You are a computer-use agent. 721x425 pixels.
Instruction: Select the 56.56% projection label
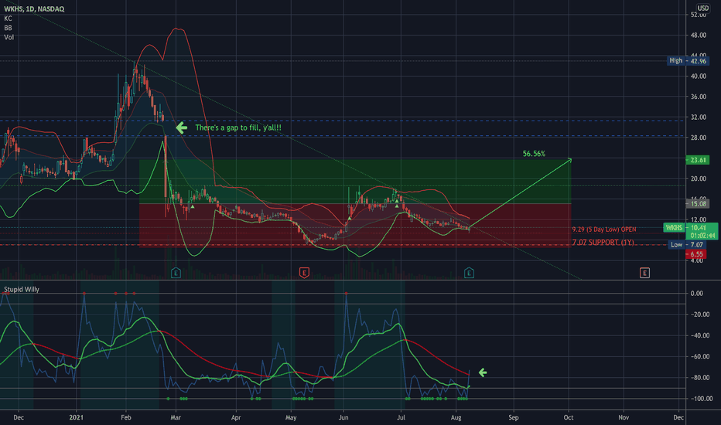[x=534, y=154]
